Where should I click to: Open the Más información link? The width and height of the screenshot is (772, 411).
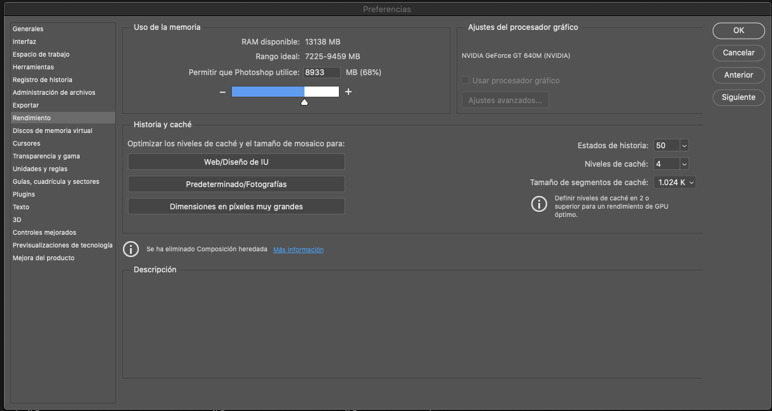click(x=298, y=249)
